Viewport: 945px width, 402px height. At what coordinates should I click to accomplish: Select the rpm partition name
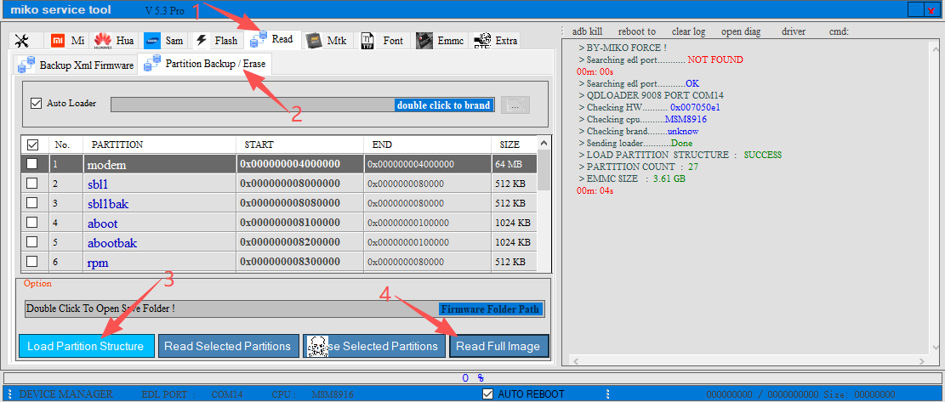(x=98, y=263)
